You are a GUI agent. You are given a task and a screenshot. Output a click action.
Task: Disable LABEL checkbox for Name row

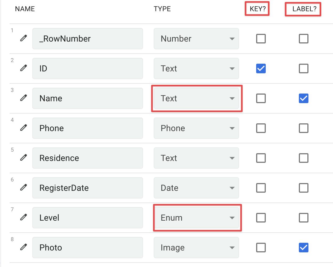[303, 98]
